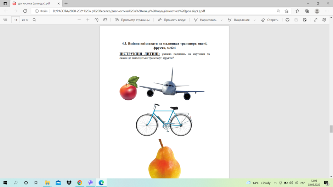Select the Нарисовать draw tool
This screenshot has width=333, height=187.
click(205, 20)
